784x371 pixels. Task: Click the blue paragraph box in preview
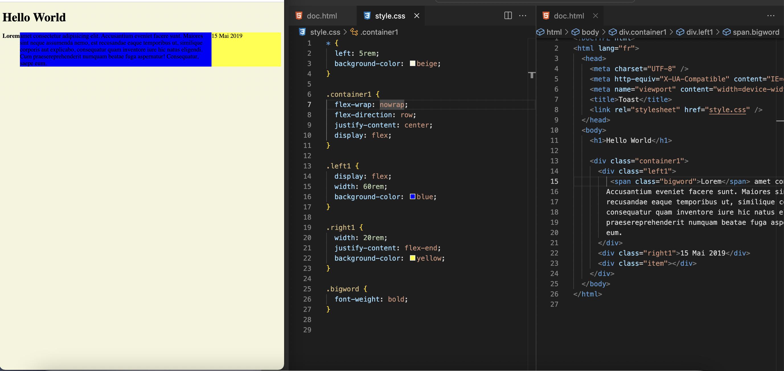tap(116, 49)
